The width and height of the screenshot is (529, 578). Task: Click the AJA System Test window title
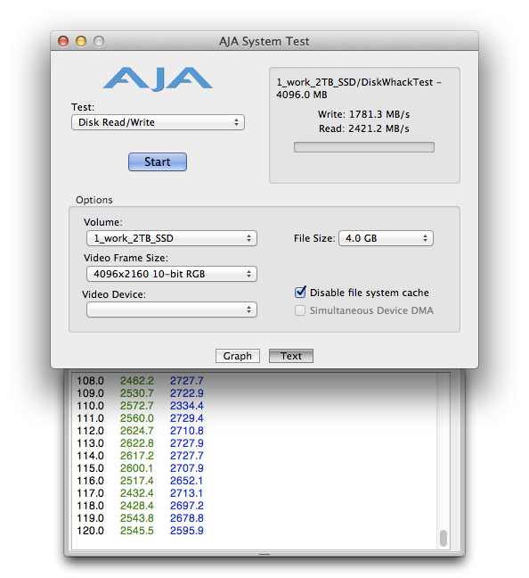click(x=264, y=41)
